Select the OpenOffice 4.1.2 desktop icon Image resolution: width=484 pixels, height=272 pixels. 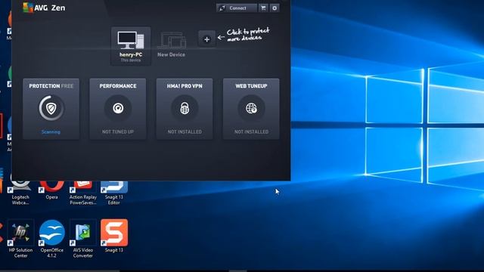52,239
